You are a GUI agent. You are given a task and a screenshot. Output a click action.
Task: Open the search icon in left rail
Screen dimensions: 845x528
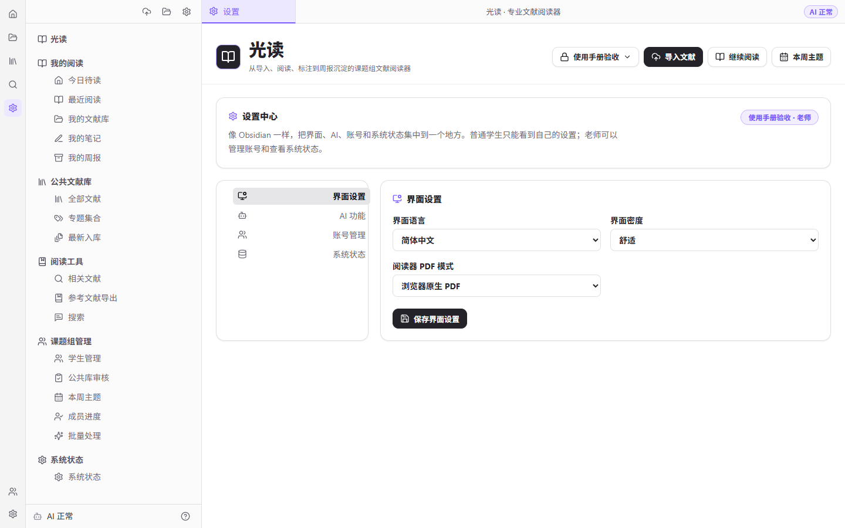[x=13, y=84]
